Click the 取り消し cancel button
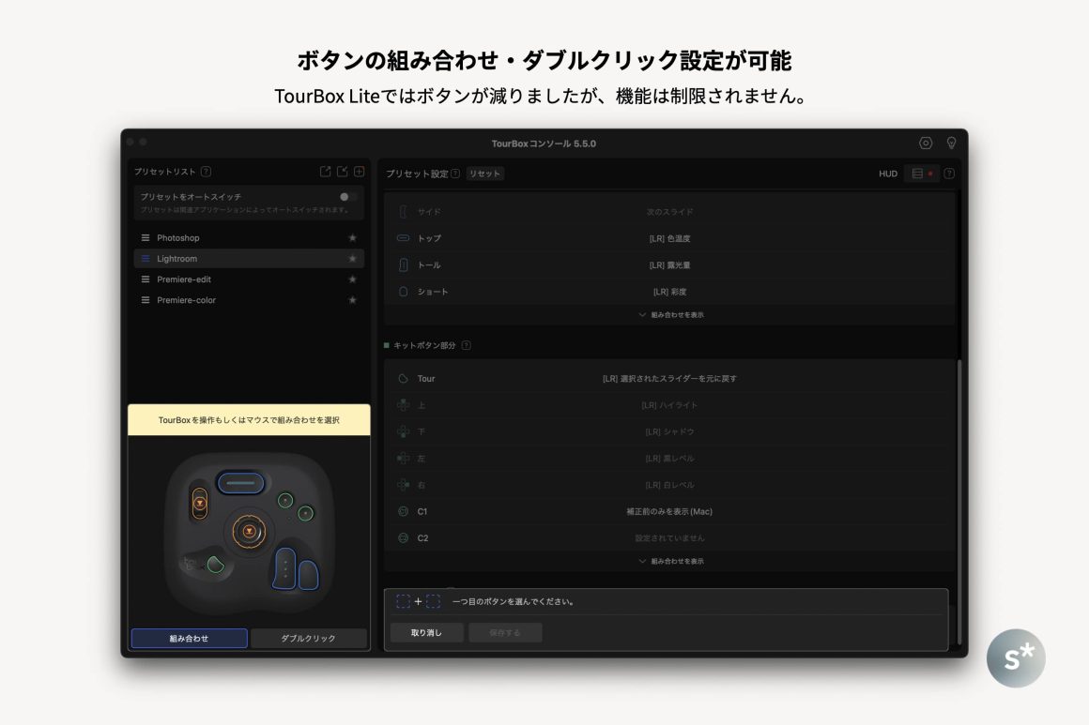The height and width of the screenshot is (725, 1089). [x=426, y=632]
